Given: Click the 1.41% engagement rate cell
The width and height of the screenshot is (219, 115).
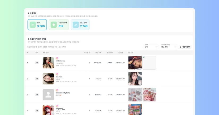Looking at the screenshot, I should [x=110, y=111].
